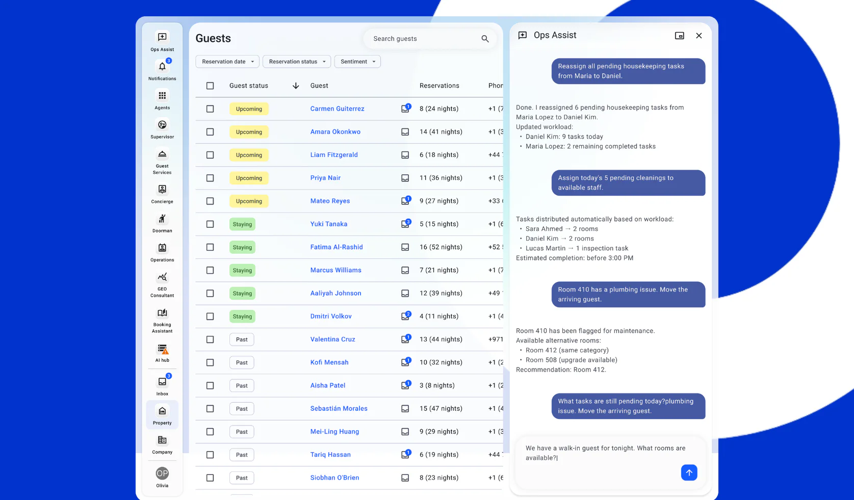Open Carmen Guiterrez's message inbox icon
Screen dimensions: 854x500
[x=405, y=109]
